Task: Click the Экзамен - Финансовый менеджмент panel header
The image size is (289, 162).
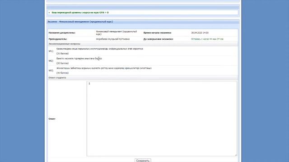Action: coord(143,22)
